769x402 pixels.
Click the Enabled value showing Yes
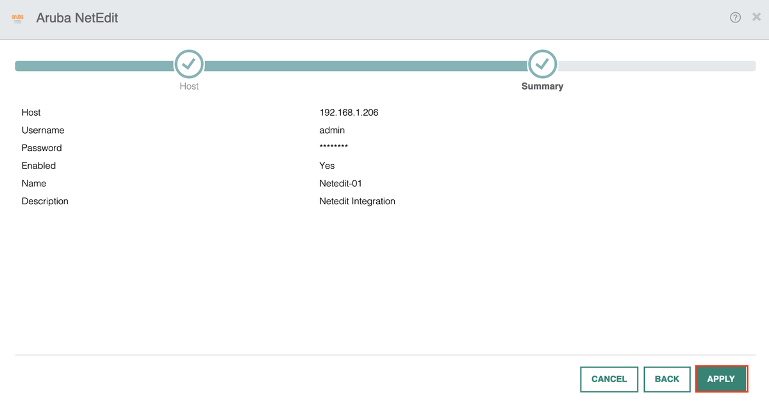pos(327,165)
